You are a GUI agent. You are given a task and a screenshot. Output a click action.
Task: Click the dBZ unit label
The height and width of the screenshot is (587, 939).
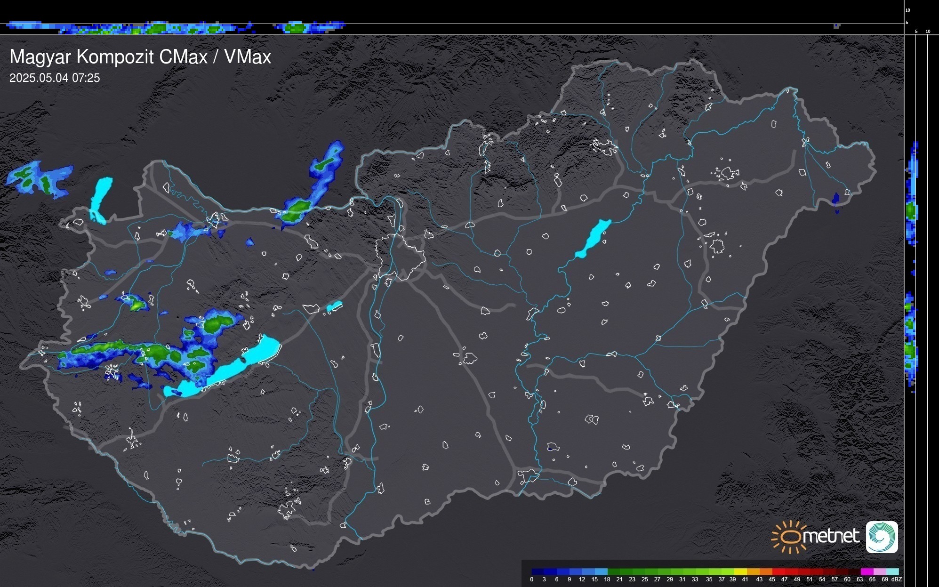pos(896,579)
